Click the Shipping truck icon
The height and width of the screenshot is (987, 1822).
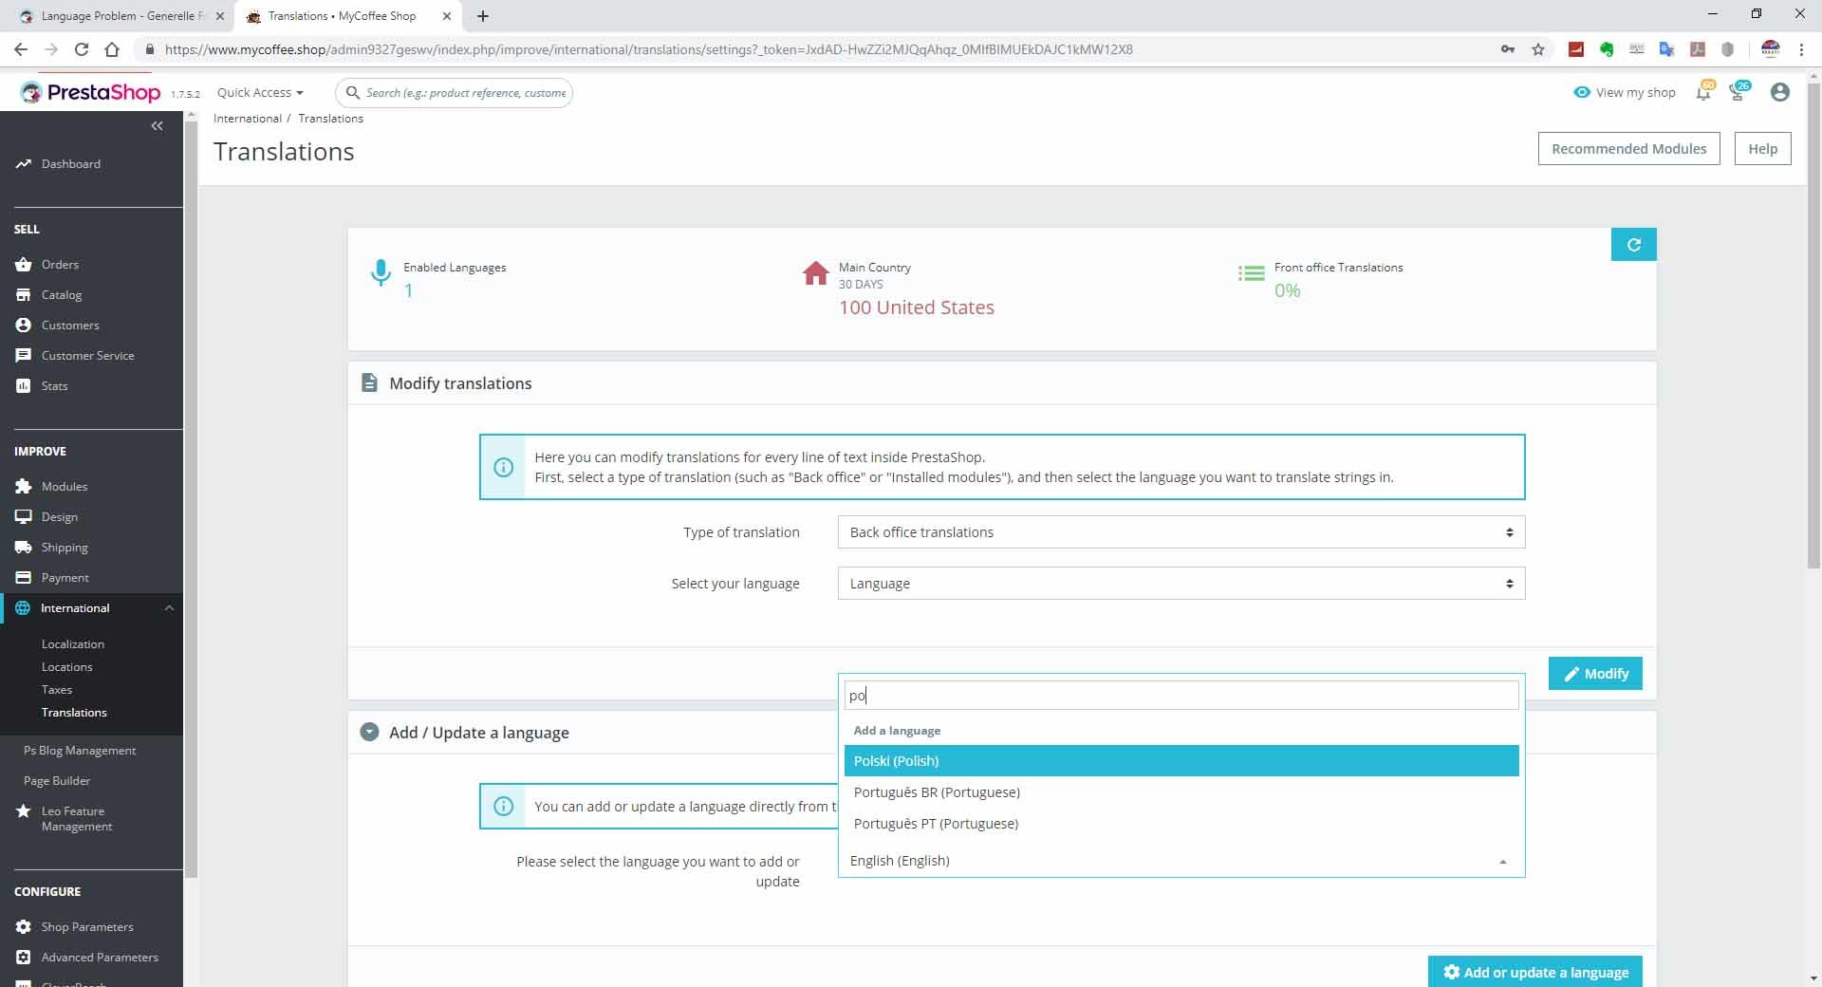tap(24, 548)
